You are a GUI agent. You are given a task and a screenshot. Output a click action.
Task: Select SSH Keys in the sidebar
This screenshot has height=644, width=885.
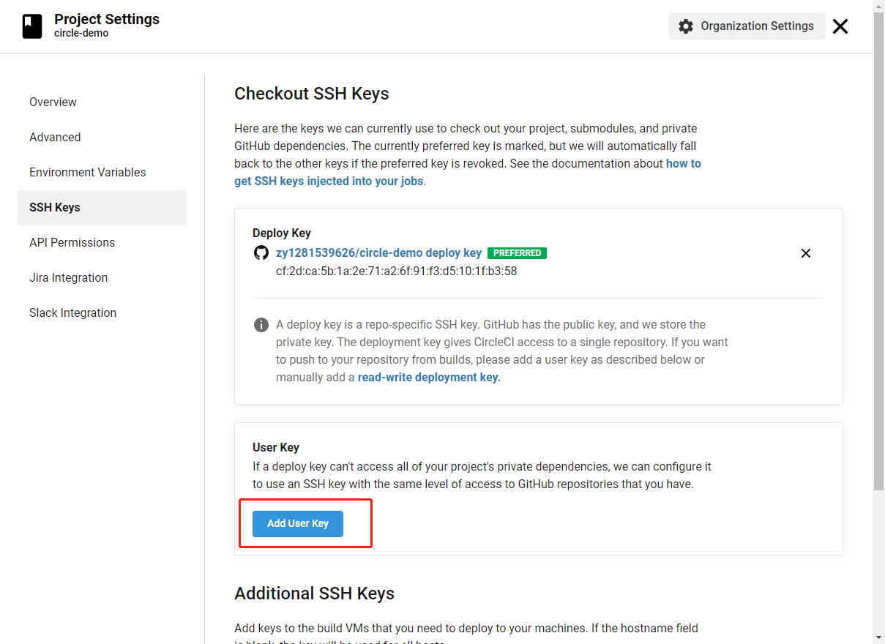click(x=55, y=207)
